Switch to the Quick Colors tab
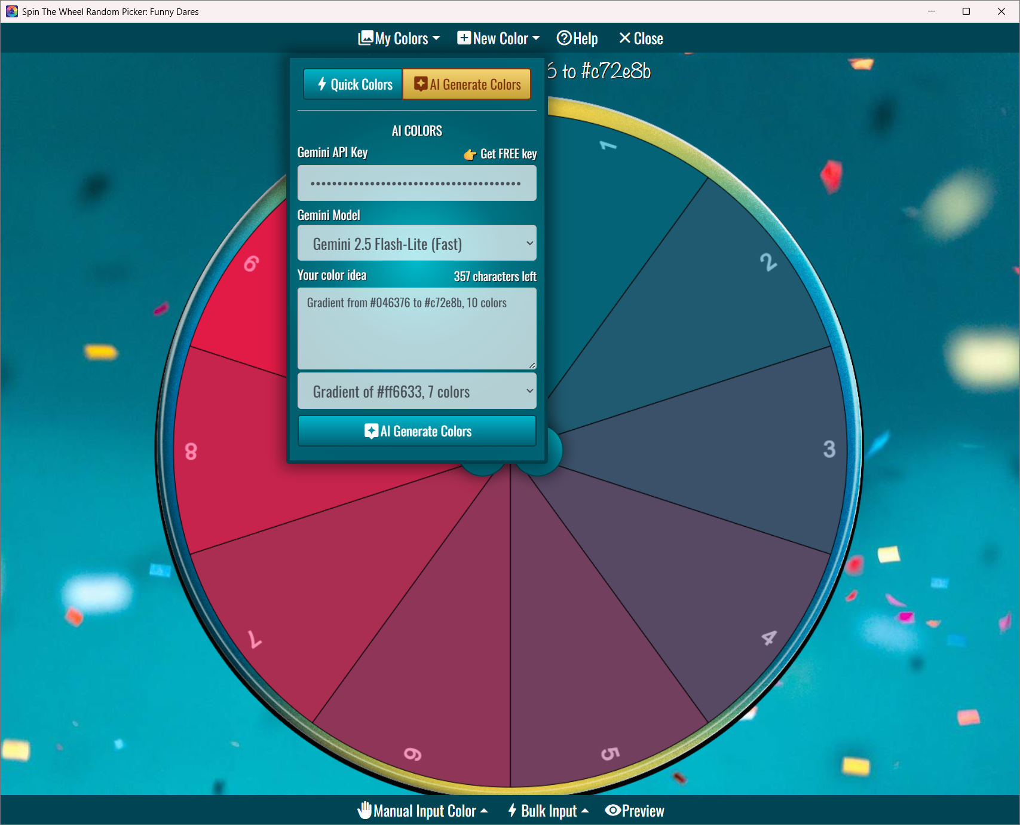Image resolution: width=1020 pixels, height=825 pixels. click(354, 84)
